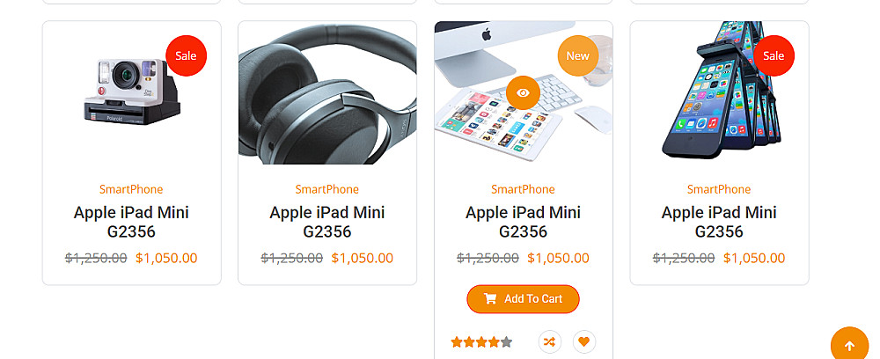Open Apple iPad Mini title under camera
Screen dimensions: 880x359
click(x=131, y=222)
